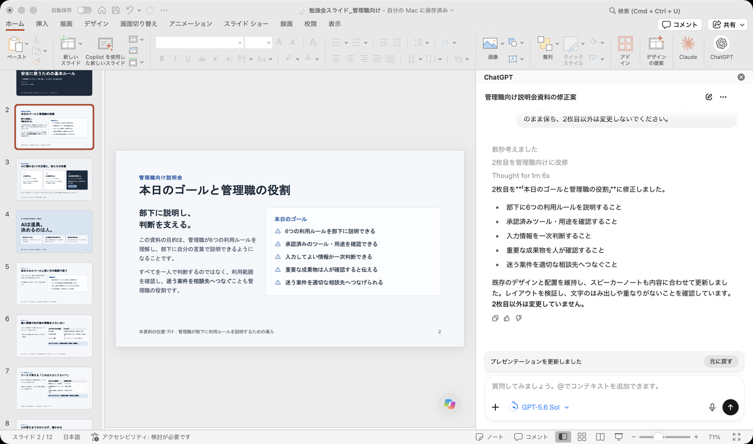Close the ChatGPT side pane

[741, 77]
